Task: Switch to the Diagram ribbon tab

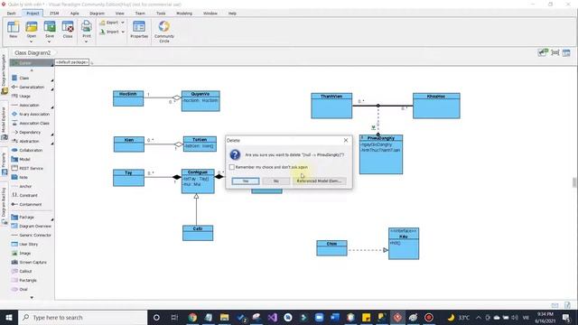Action: (x=97, y=14)
